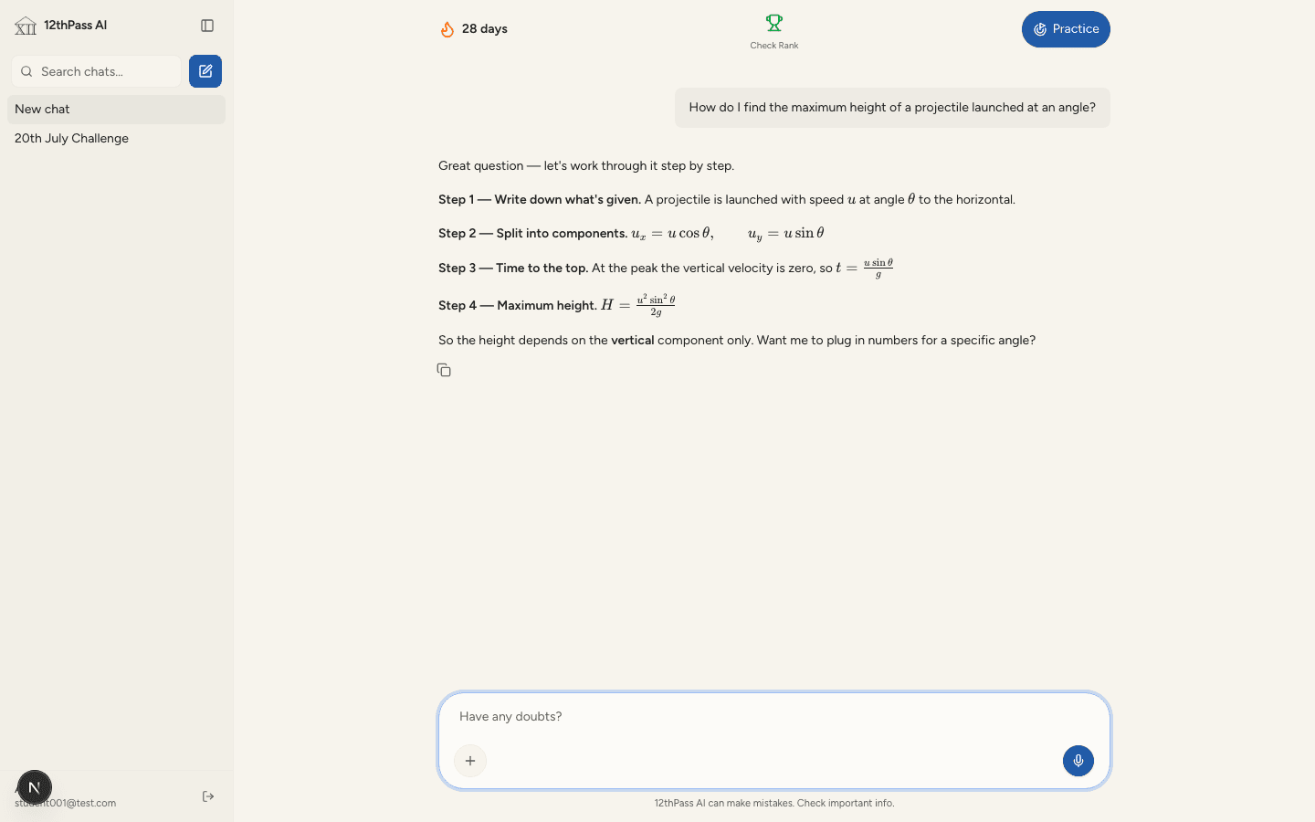Screen dimensions: 1315x822
Task: Click the flame streak icon
Action: (447, 29)
